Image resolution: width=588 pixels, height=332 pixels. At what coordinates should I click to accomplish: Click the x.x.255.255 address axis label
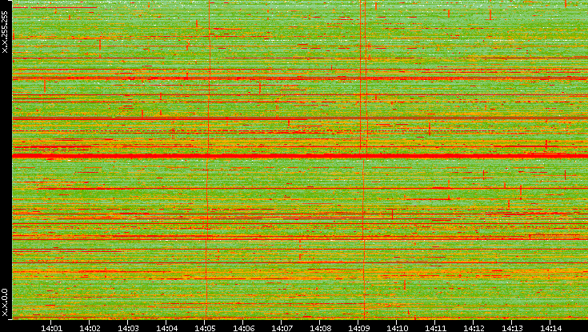click(5, 32)
